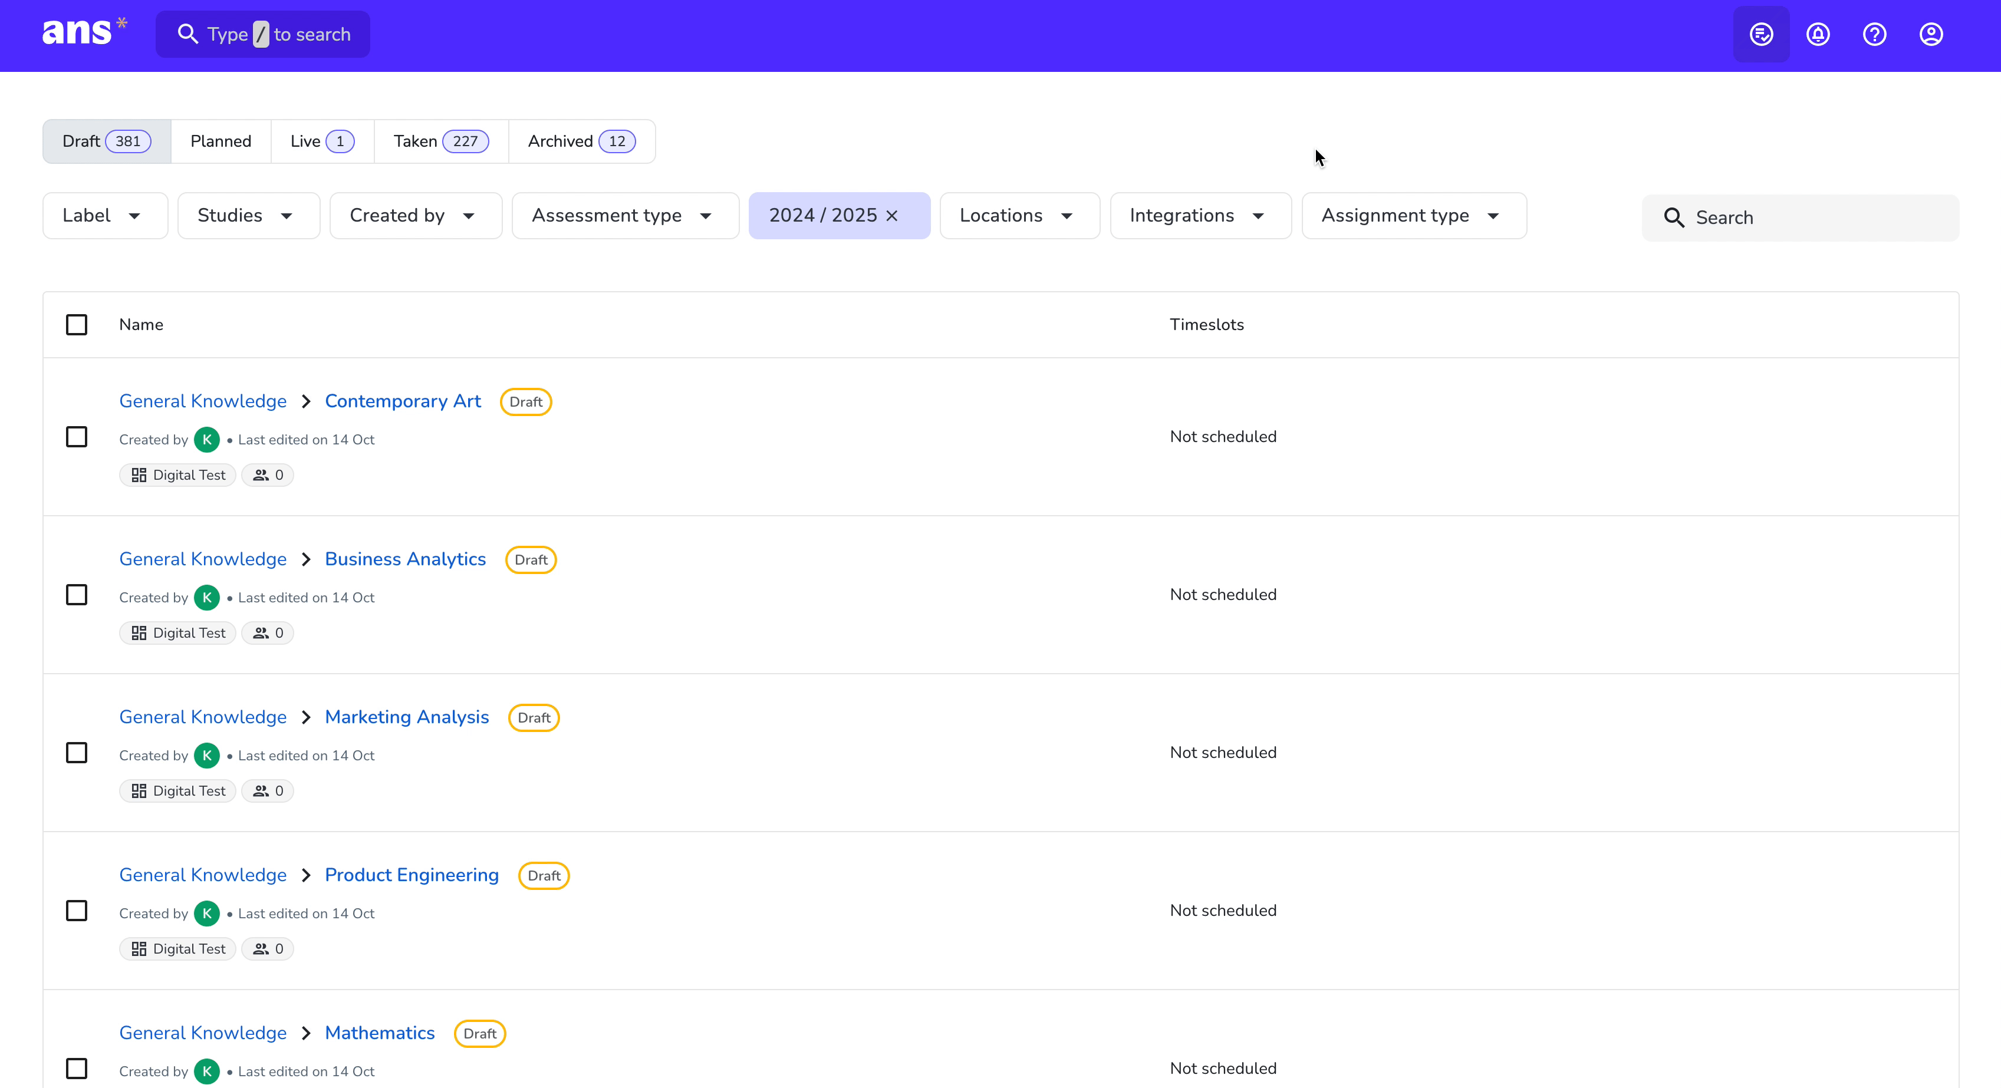Open the Business Analytics assignment link

pos(406,559)
